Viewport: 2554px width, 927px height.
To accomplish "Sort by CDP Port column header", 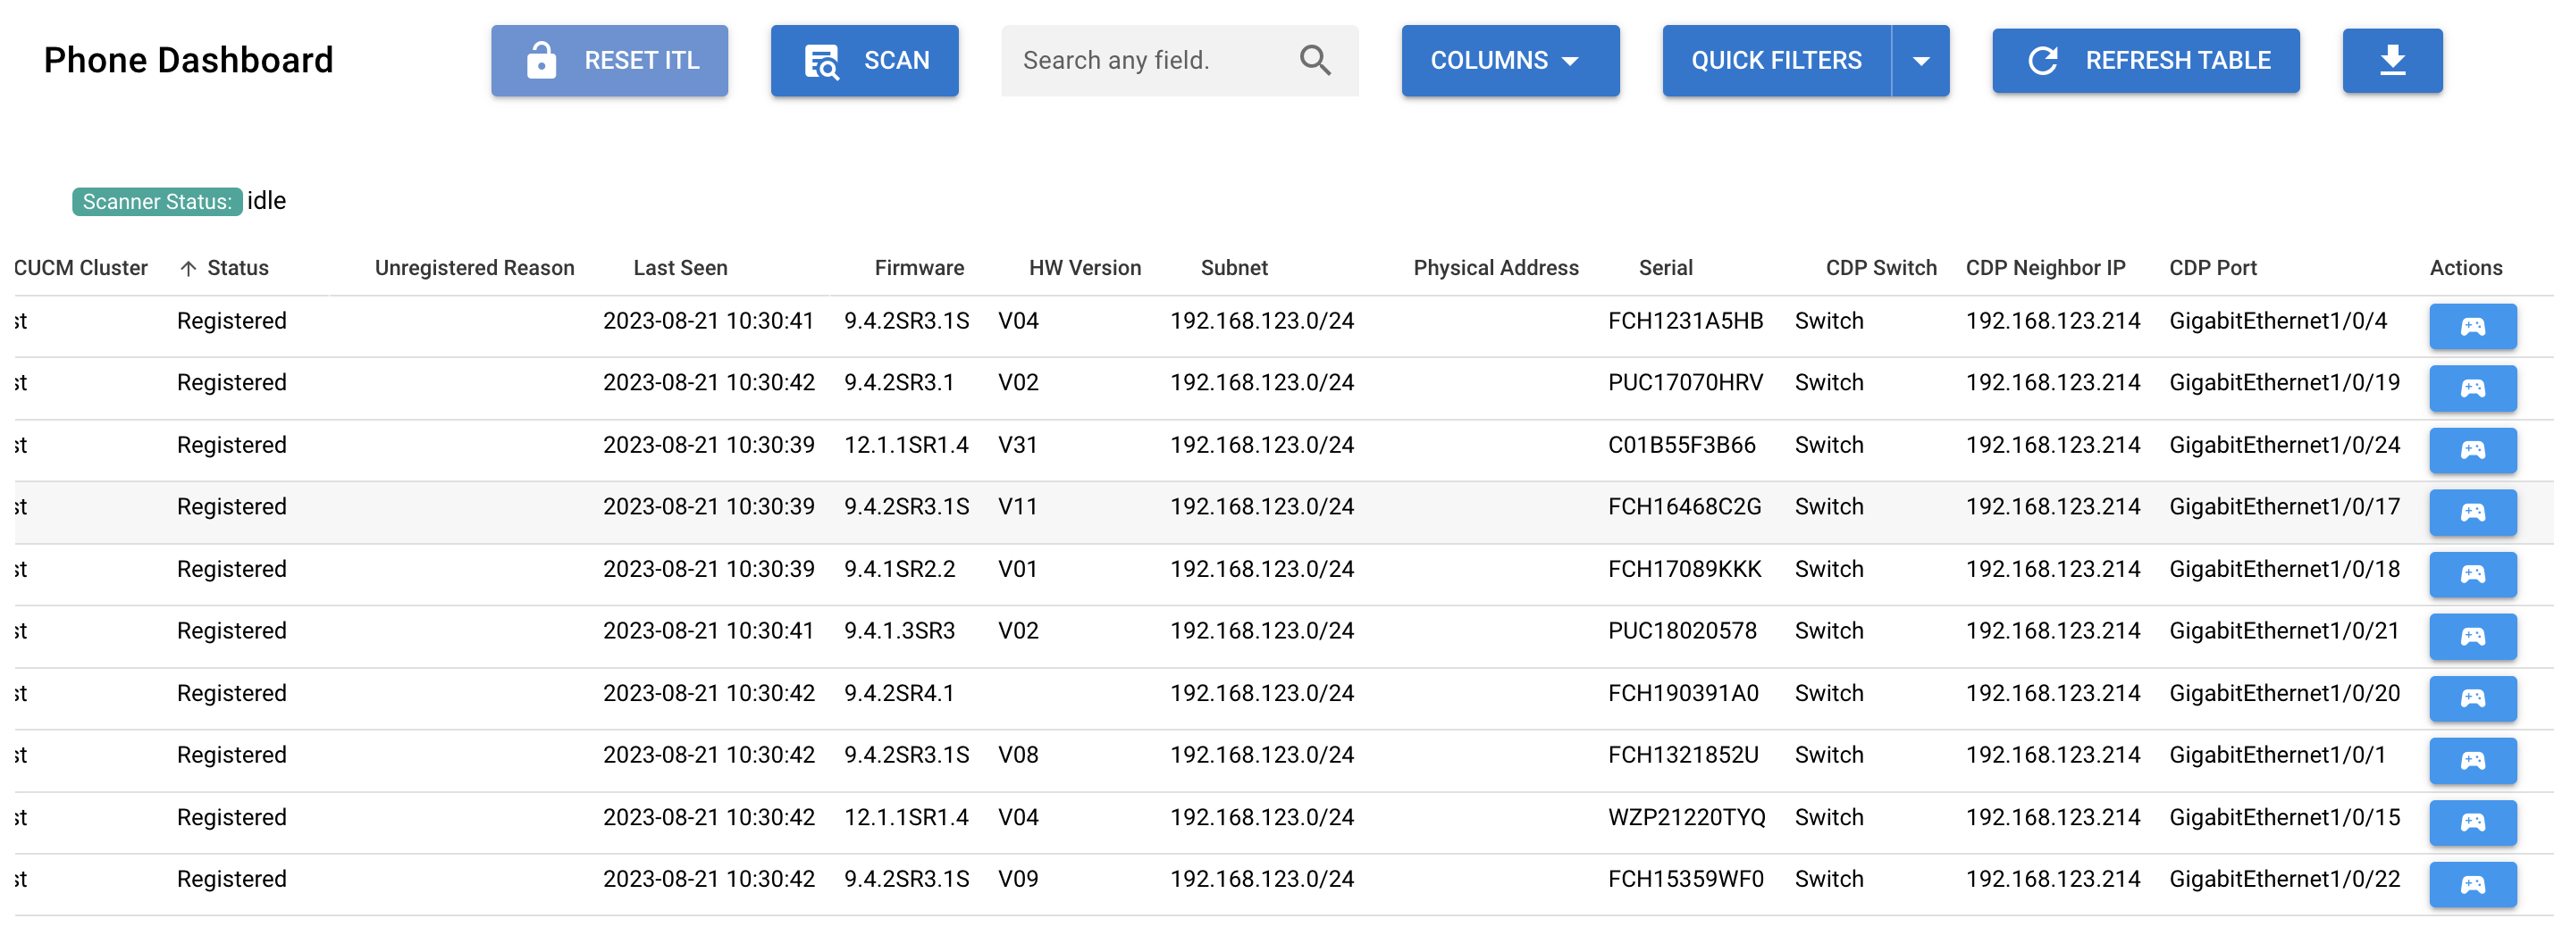I will coord(2212,269).
